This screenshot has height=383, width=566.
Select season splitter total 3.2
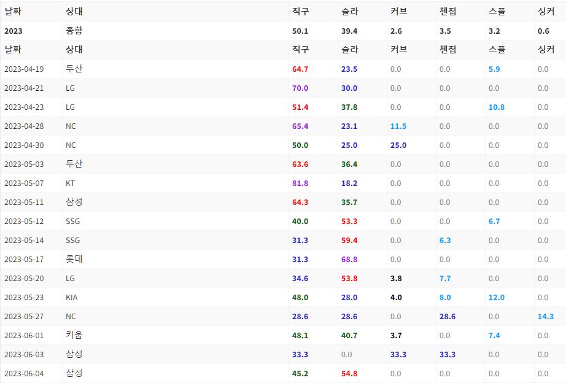494,31
